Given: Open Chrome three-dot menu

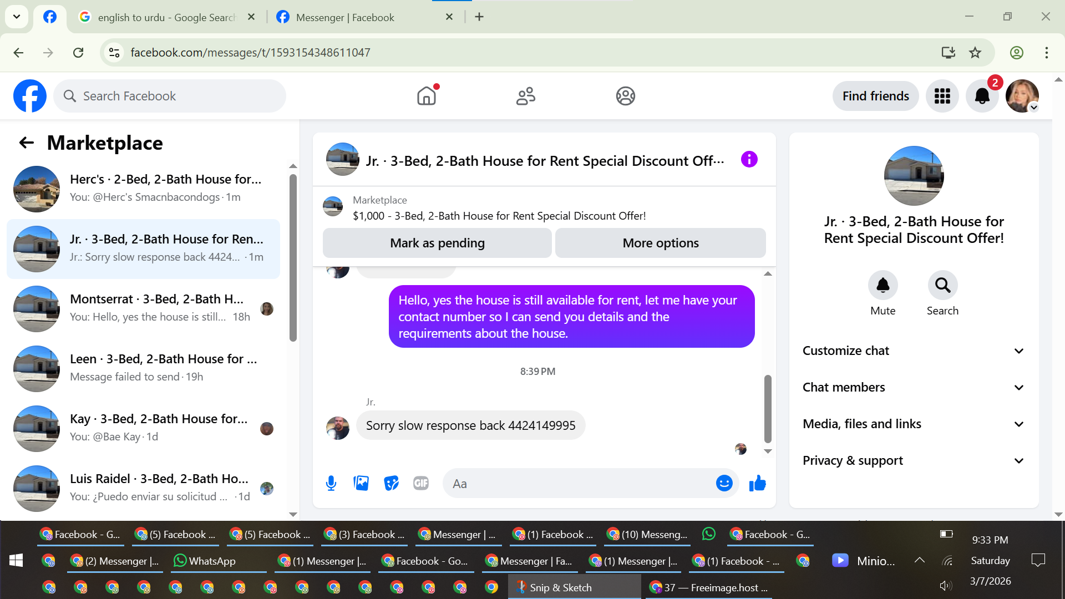Looking at the screenshot, I should [x=1046, y=53].
